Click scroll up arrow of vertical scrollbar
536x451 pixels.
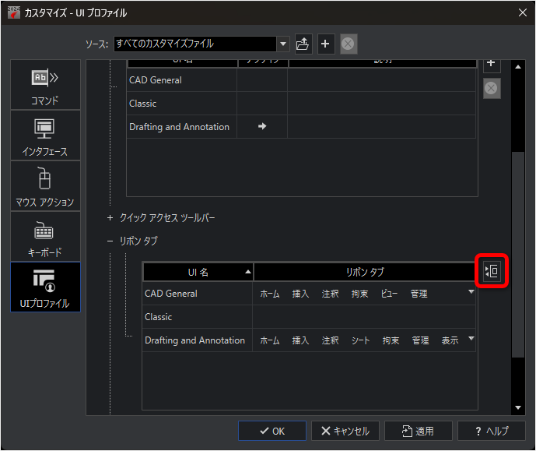[518, 67]
